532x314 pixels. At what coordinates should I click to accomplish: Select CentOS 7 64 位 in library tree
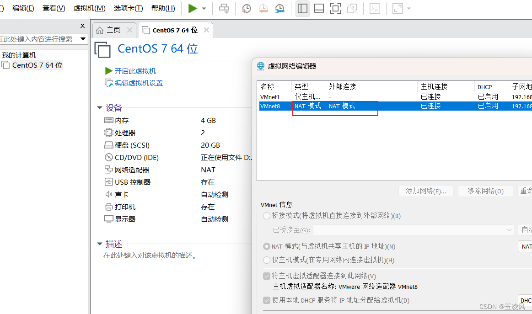[x=38, y=65]
